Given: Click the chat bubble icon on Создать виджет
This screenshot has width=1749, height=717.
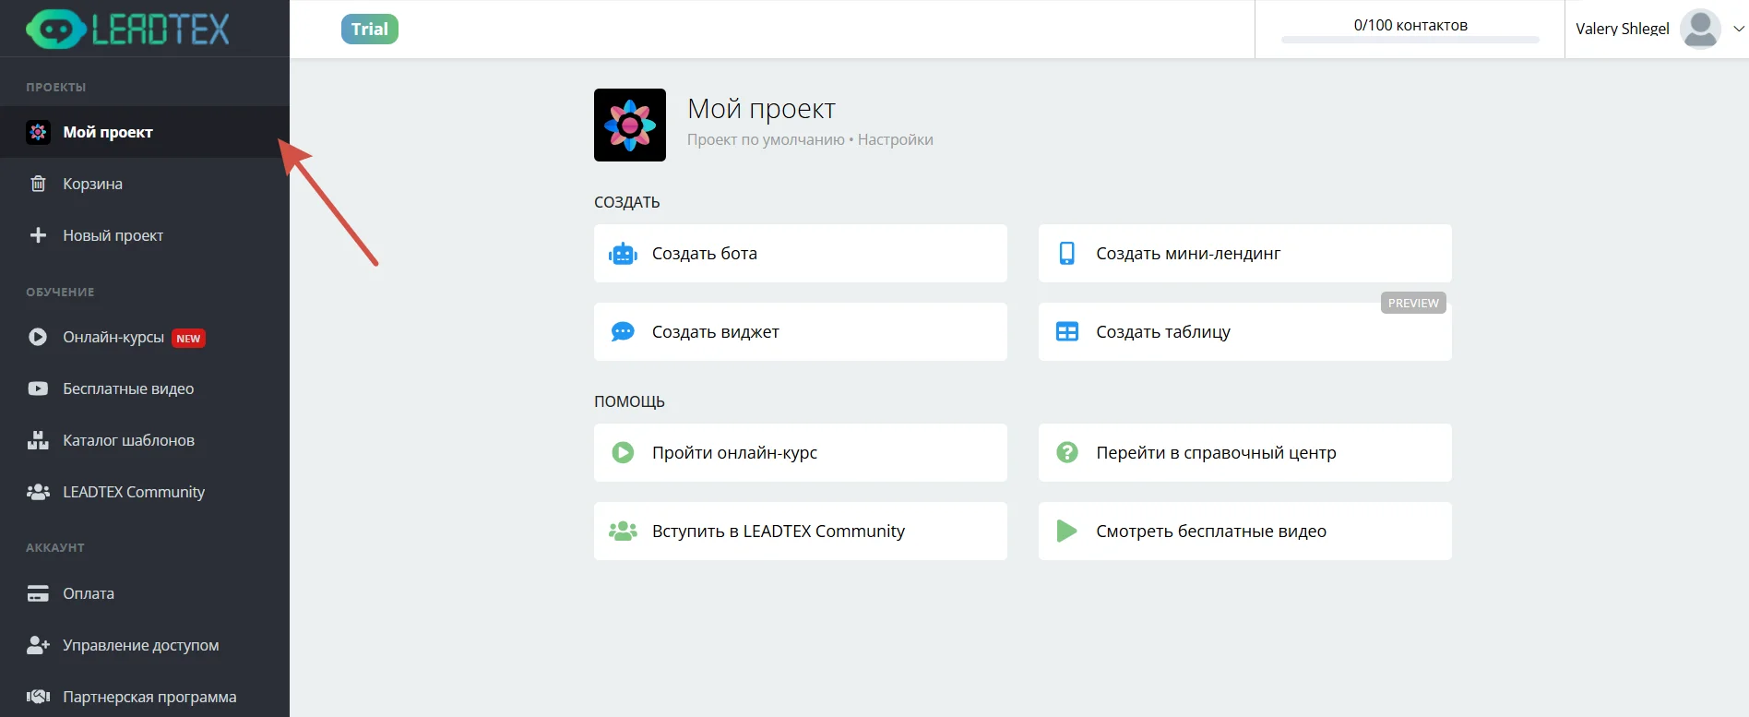Looking at the screenshot, I should tap(623, 331).
